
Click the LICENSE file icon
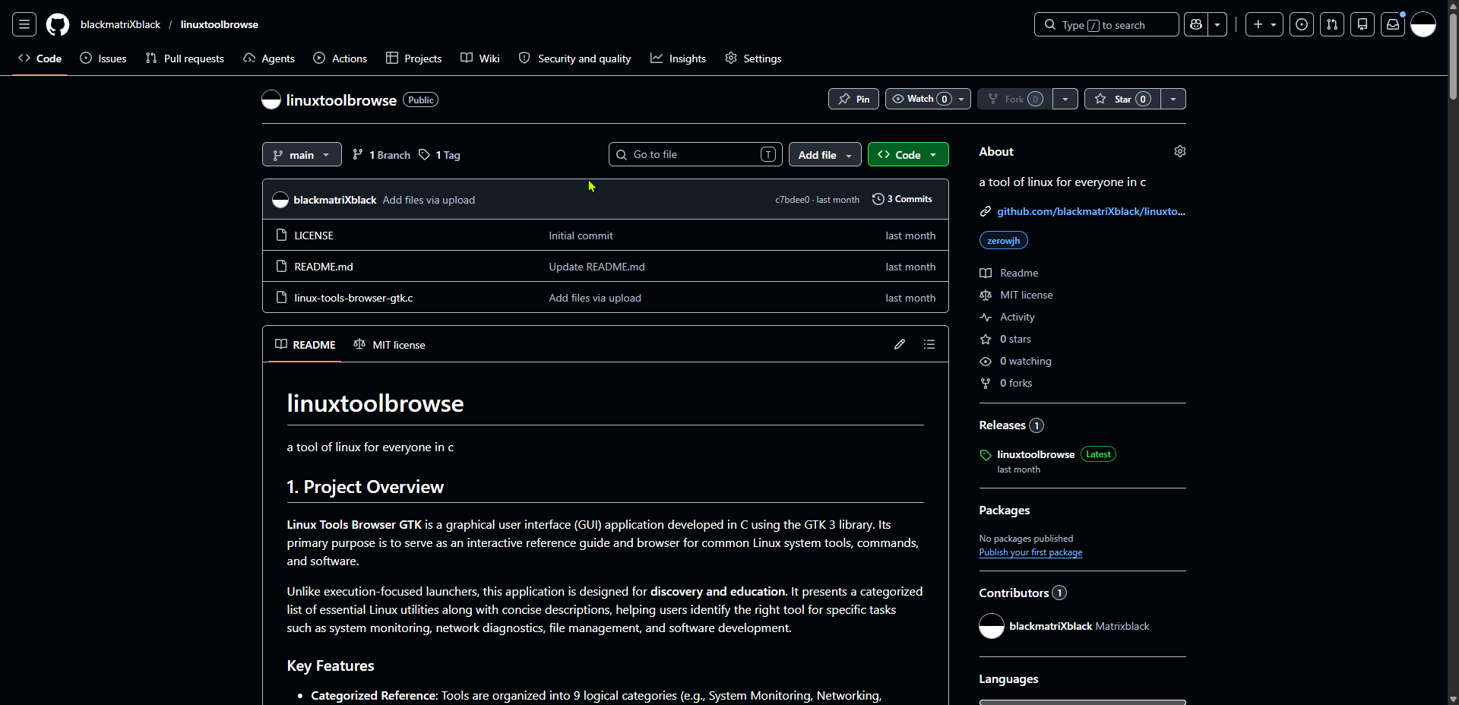[x=282, y=236]
